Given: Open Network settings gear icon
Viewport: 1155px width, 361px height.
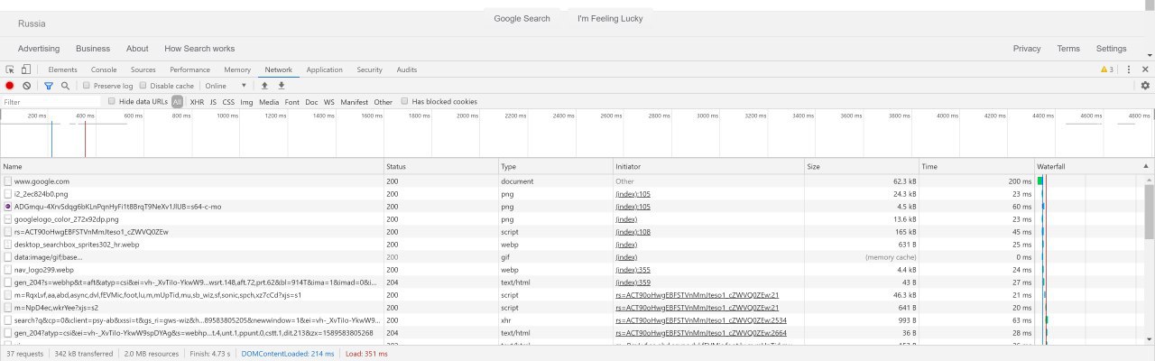Looking at the screenshot, I should [x=1145, y=86].
